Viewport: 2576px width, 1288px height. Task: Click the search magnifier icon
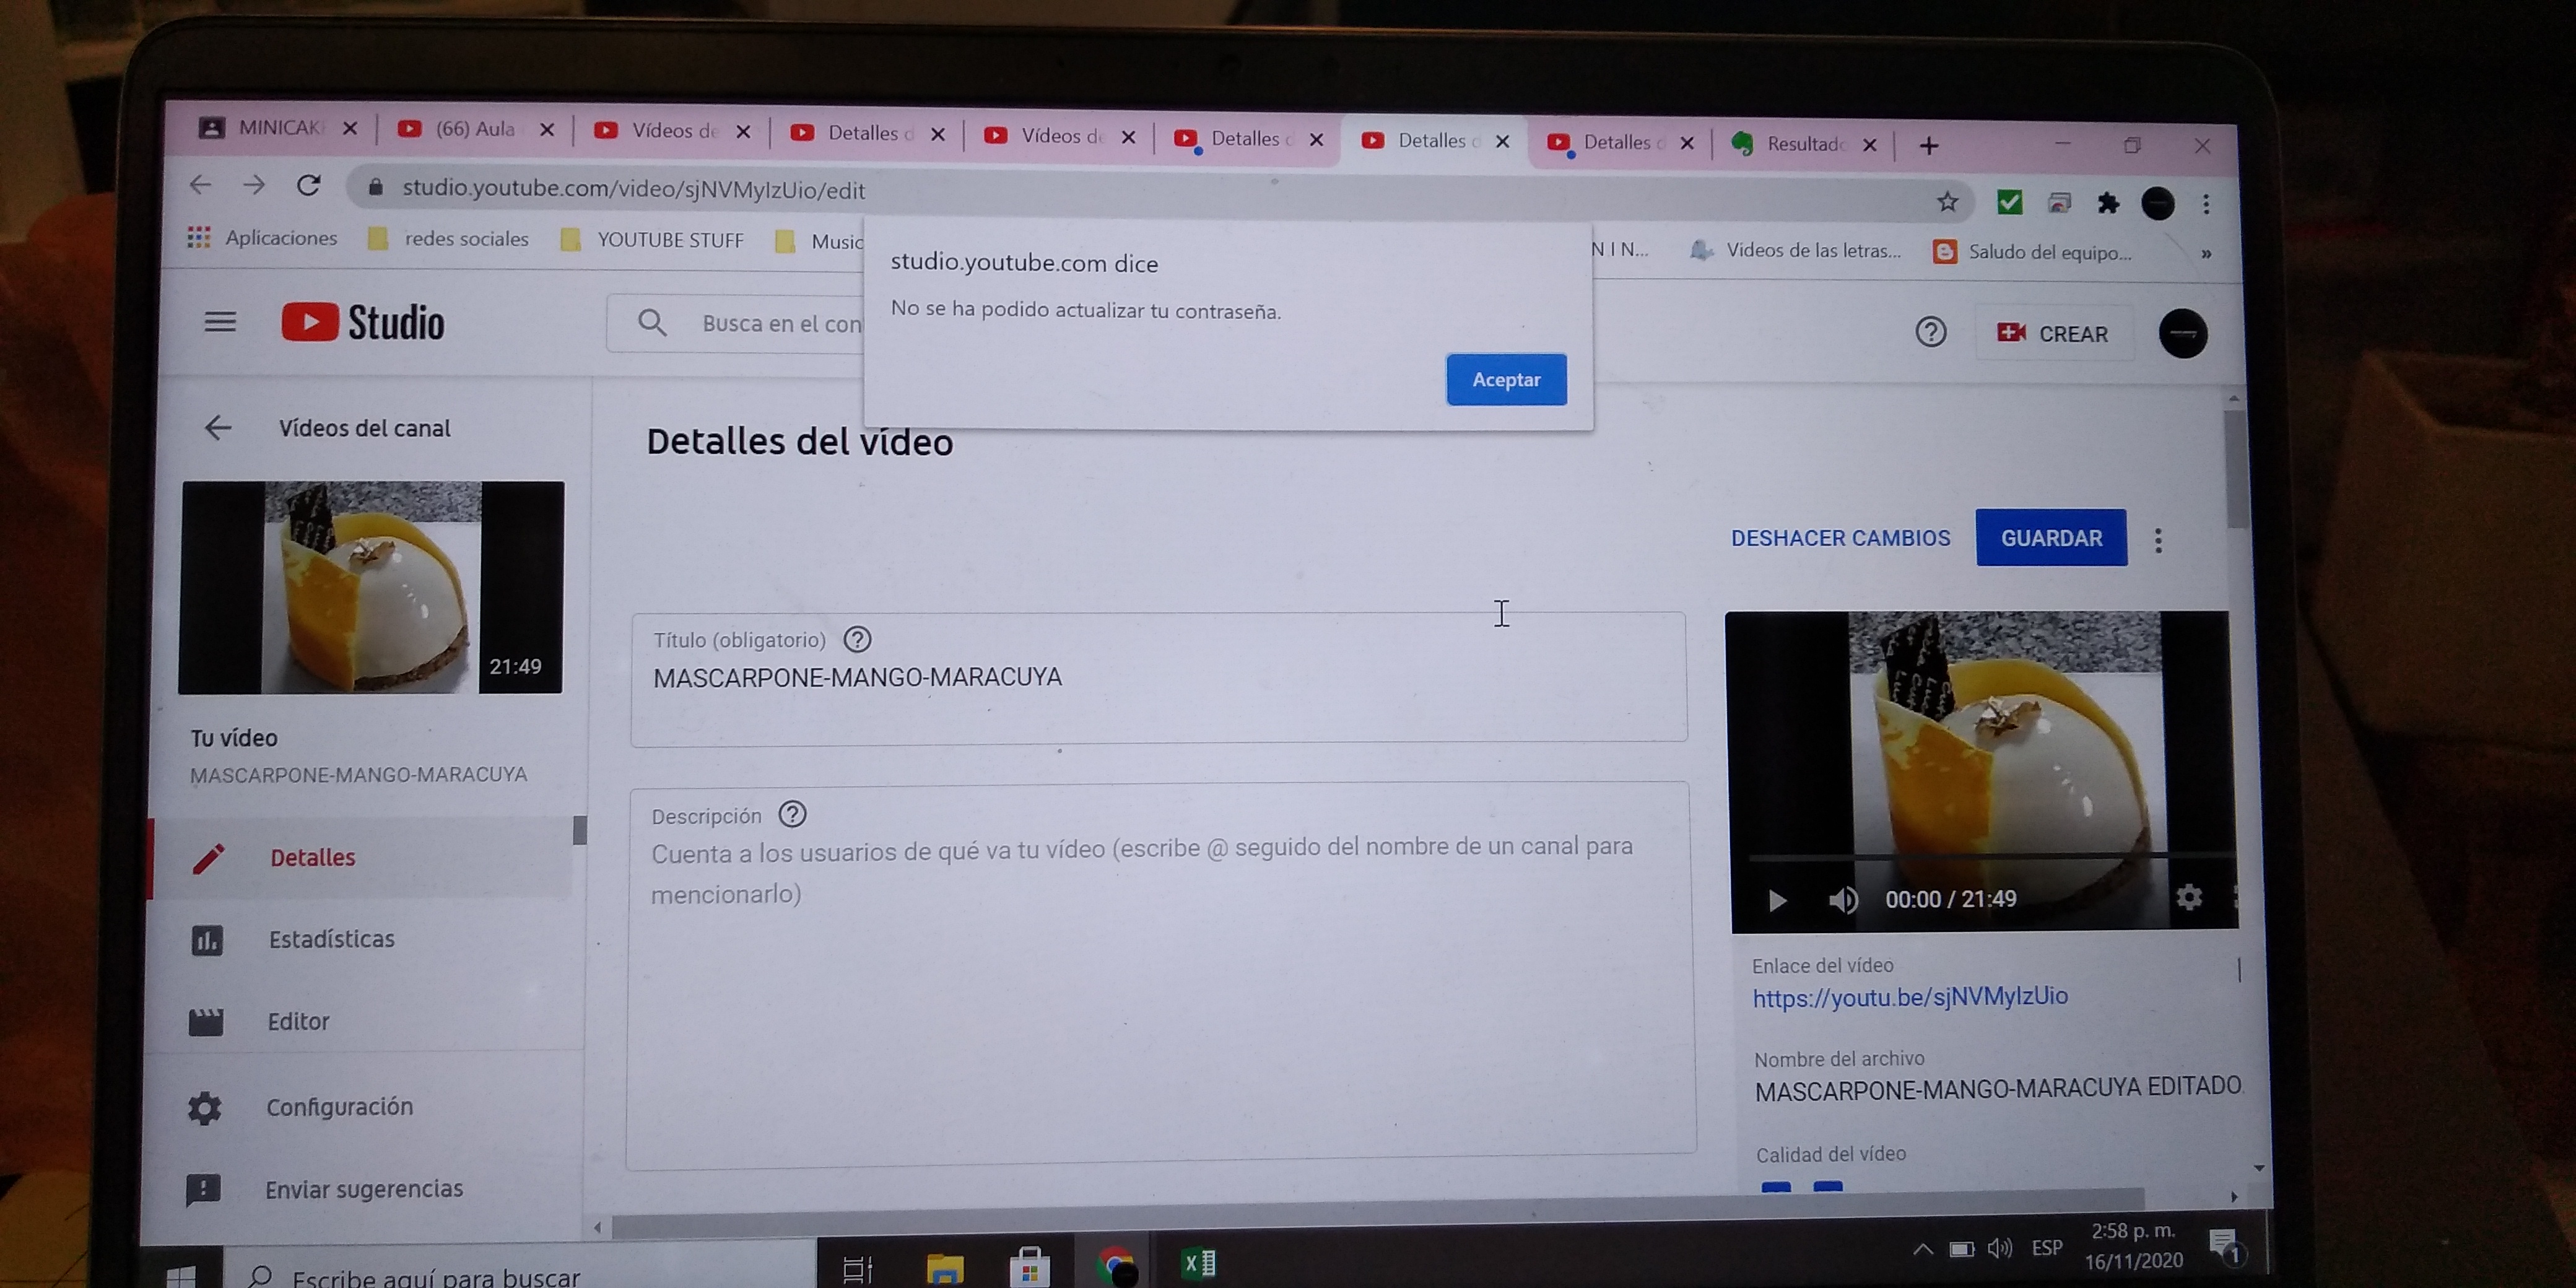point(652,323)
